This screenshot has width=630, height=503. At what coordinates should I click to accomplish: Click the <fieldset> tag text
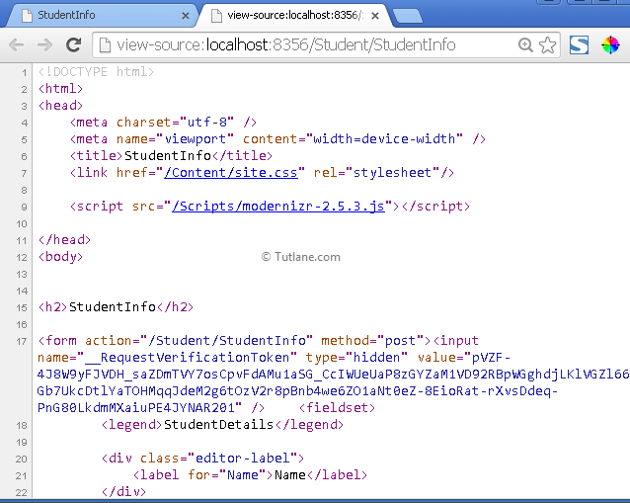click(338, 408)
